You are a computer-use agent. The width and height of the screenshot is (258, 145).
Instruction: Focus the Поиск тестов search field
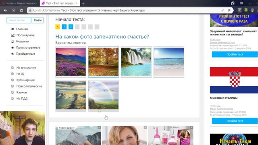tap(19, 20)
